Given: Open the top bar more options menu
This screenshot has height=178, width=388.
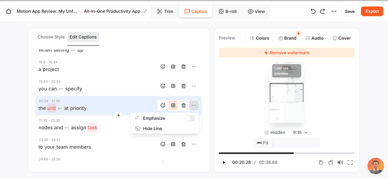Looking at the screenshot, I should click(x=334, y=11).
